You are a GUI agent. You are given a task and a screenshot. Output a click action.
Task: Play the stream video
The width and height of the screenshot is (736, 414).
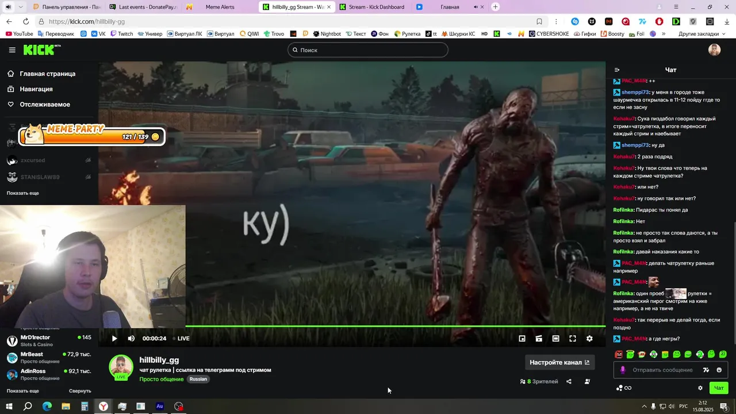point(114,339)
